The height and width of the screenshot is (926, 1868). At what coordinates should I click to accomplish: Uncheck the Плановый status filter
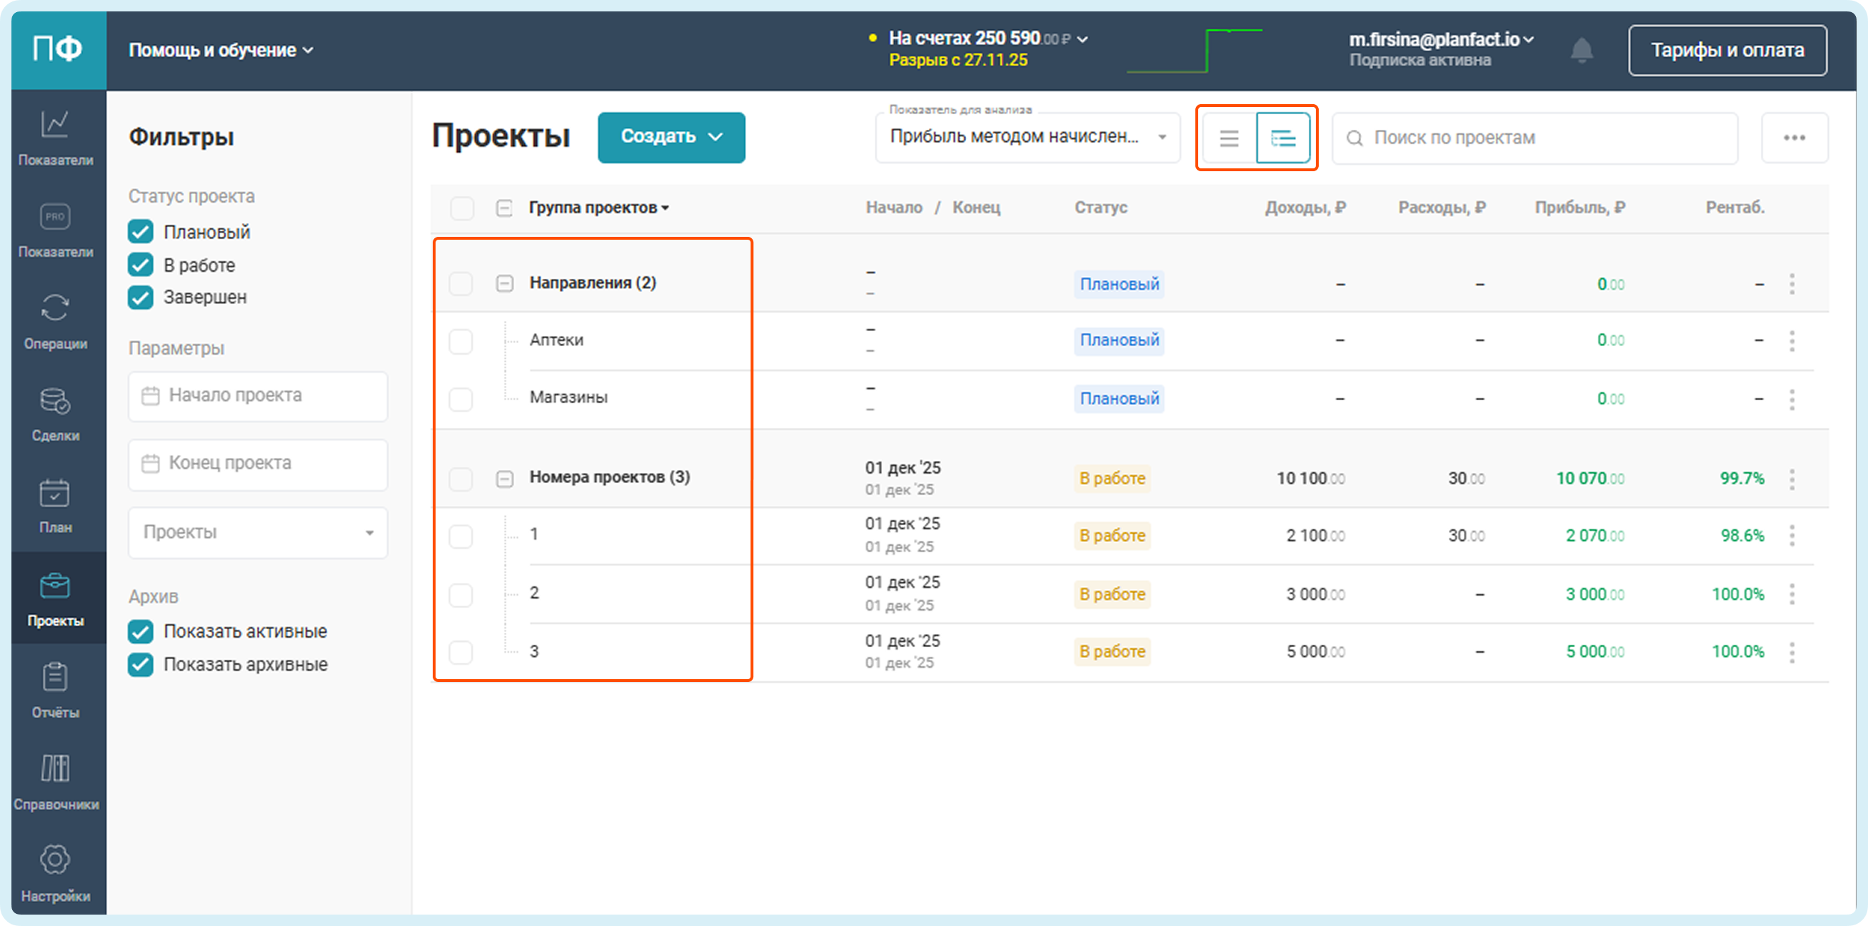(141, 232)
